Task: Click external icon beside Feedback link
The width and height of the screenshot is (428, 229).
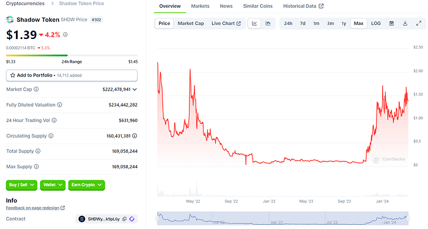Action: pos(62,208)
